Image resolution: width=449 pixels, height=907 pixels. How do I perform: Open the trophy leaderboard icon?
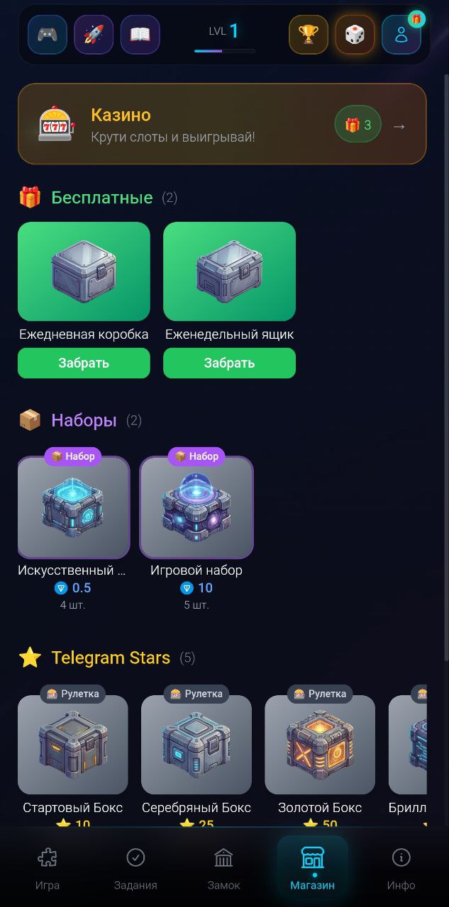pos(309,35)
